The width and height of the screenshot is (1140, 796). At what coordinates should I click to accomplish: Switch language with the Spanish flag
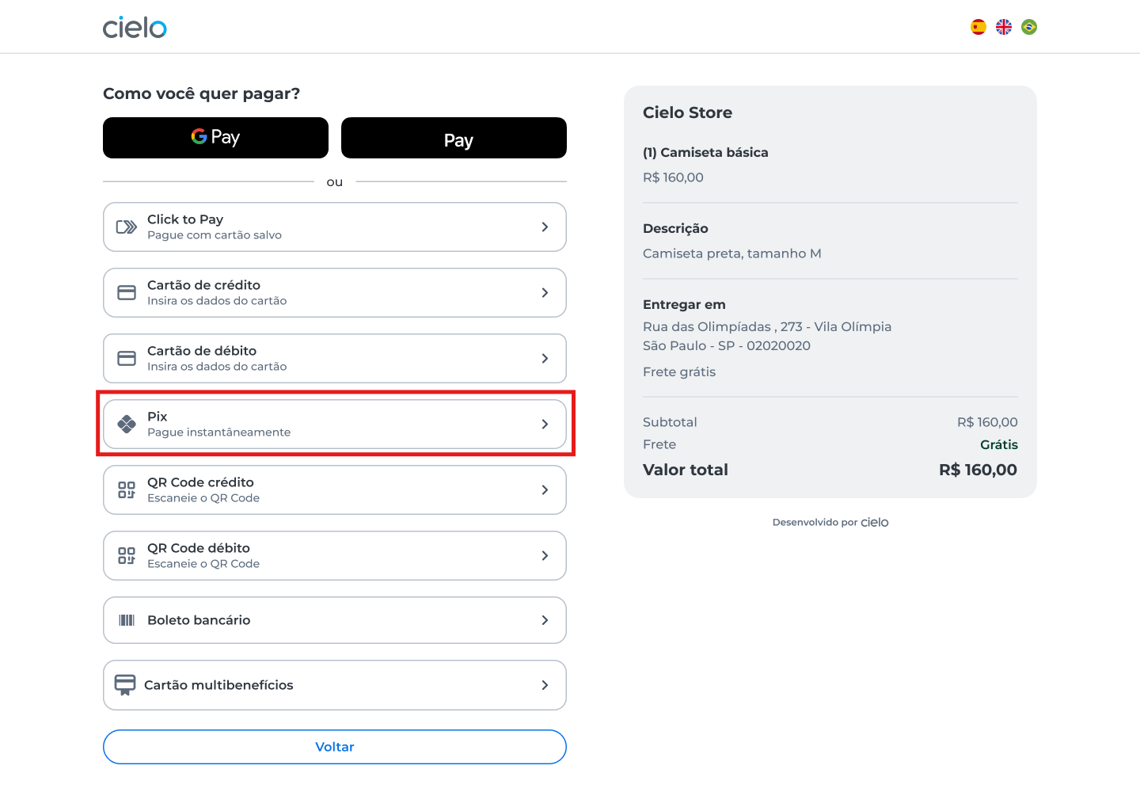click(978, 27)
